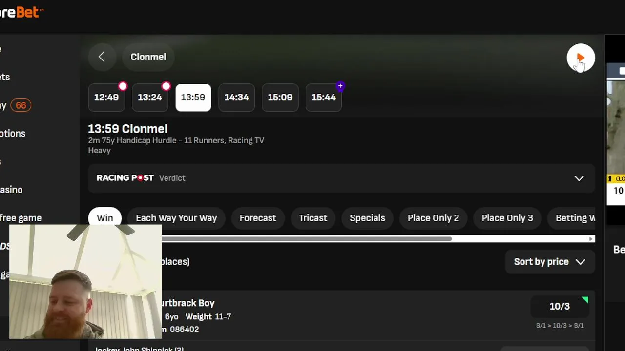Click the 66 badge in sidebar
This screenshot has width=625, height=351.
point(21,105)
